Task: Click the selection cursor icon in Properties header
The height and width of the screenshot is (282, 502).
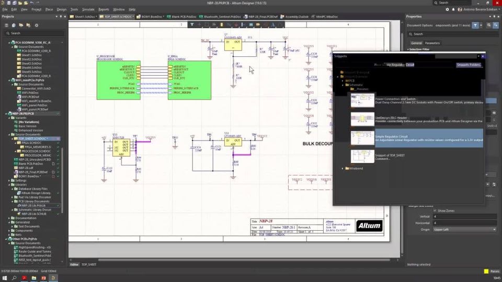Action: 488,25
